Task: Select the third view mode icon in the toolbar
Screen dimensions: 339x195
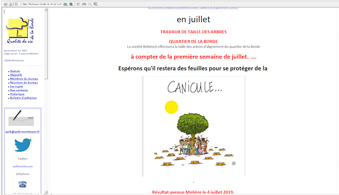Action: click(x=16, y=4)
